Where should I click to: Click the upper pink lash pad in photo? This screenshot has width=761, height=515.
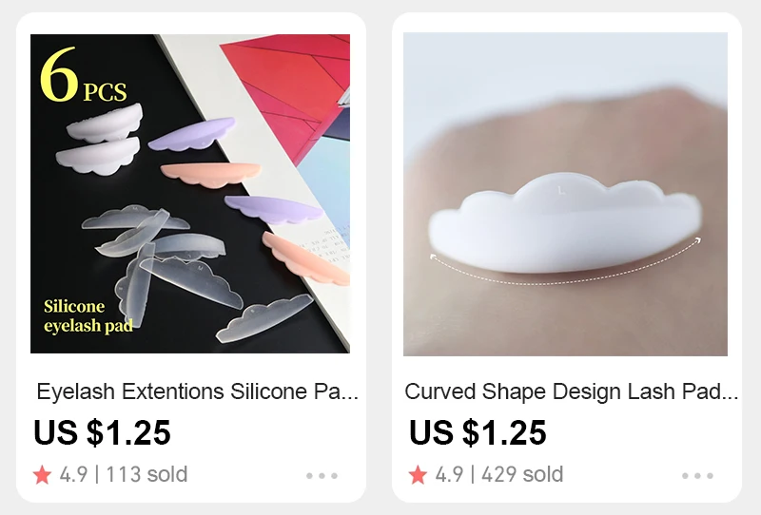click(210, 175)
